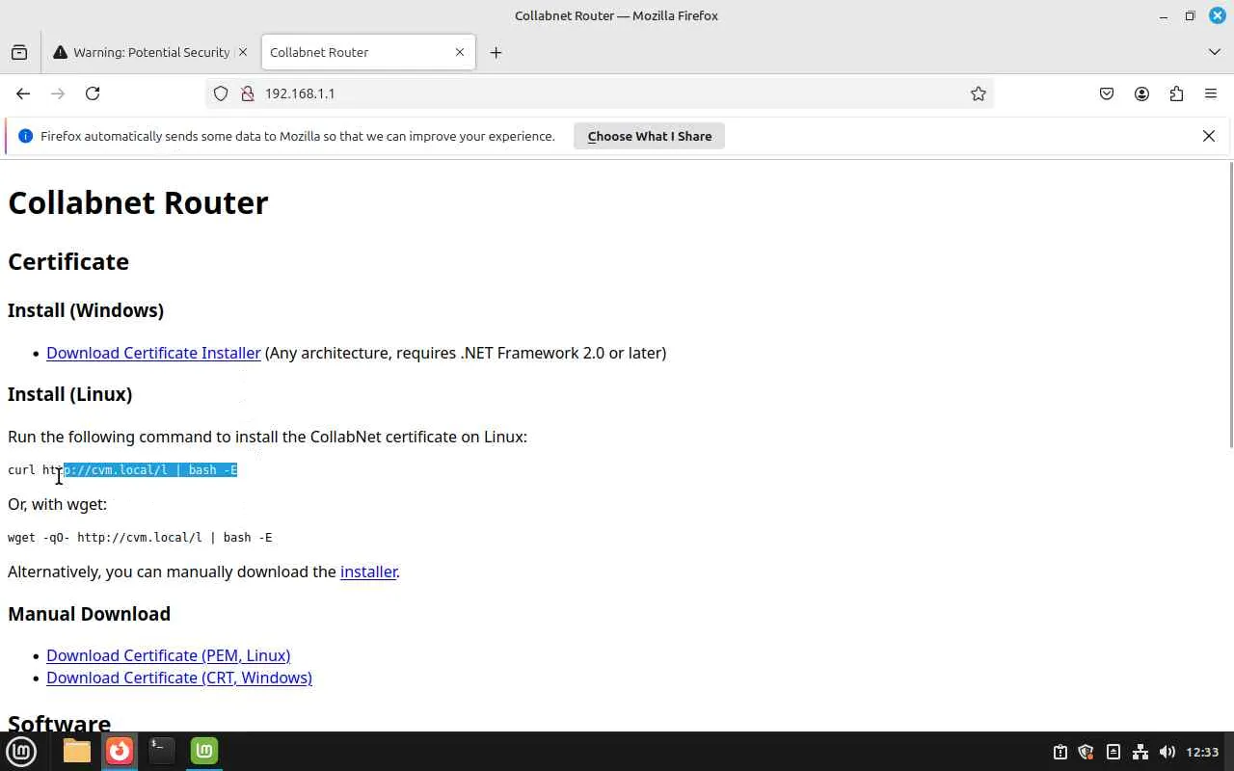The image size is (1234, 771).
Task: Focus the address bar showing 192.168.1.1
Action: [598, 93]
